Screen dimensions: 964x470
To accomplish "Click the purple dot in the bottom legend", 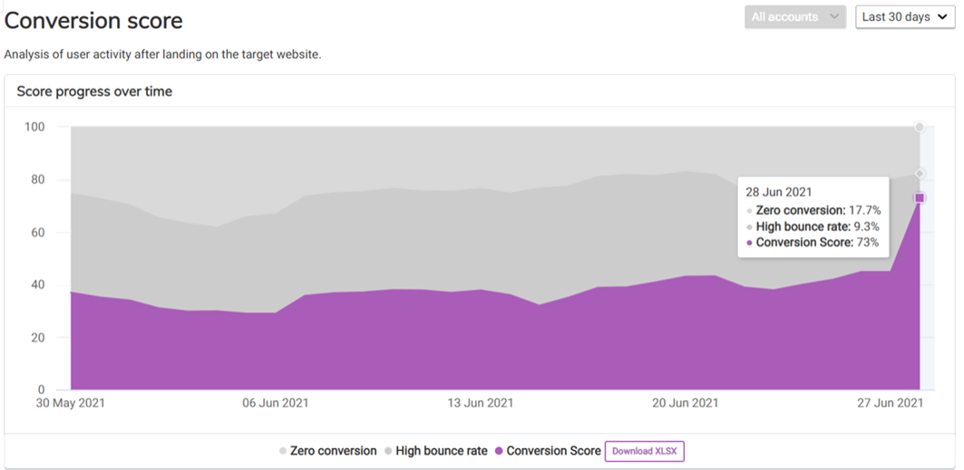I will (x=499, y=451).
